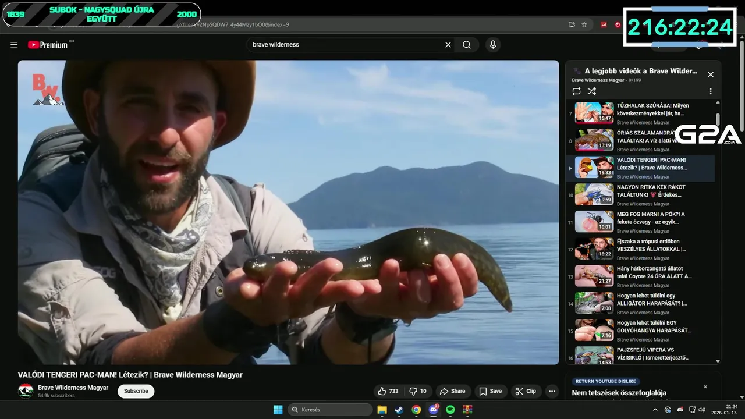Open Brave Wilderness Magyar channel avatar

[26, 391]
